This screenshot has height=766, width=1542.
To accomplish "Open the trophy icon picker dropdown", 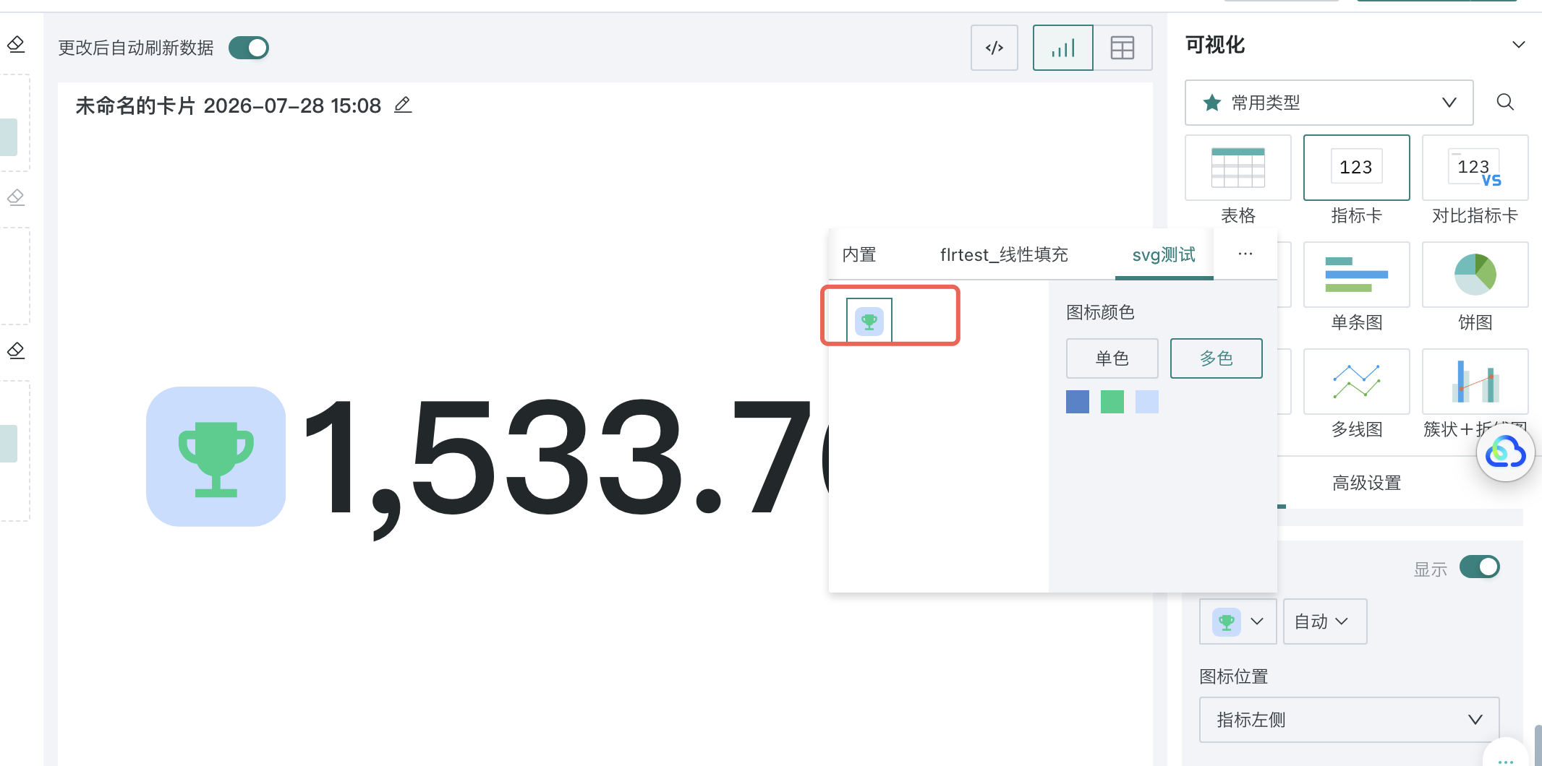I will 1238,621.
